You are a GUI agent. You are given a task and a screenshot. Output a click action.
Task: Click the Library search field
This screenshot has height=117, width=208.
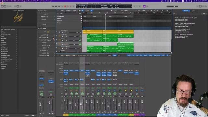19,27
